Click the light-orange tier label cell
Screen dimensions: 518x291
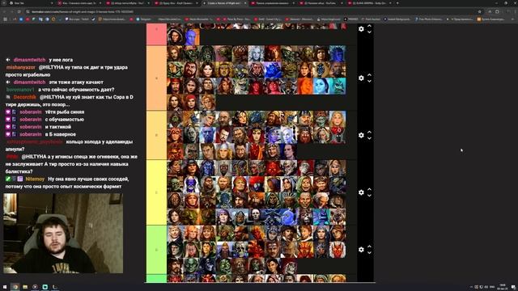(156, 135)
